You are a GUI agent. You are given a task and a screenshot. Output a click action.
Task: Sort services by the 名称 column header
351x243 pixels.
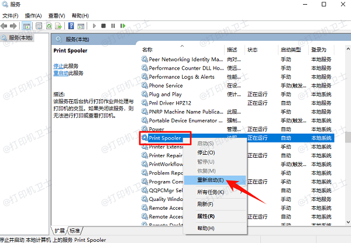148,50
